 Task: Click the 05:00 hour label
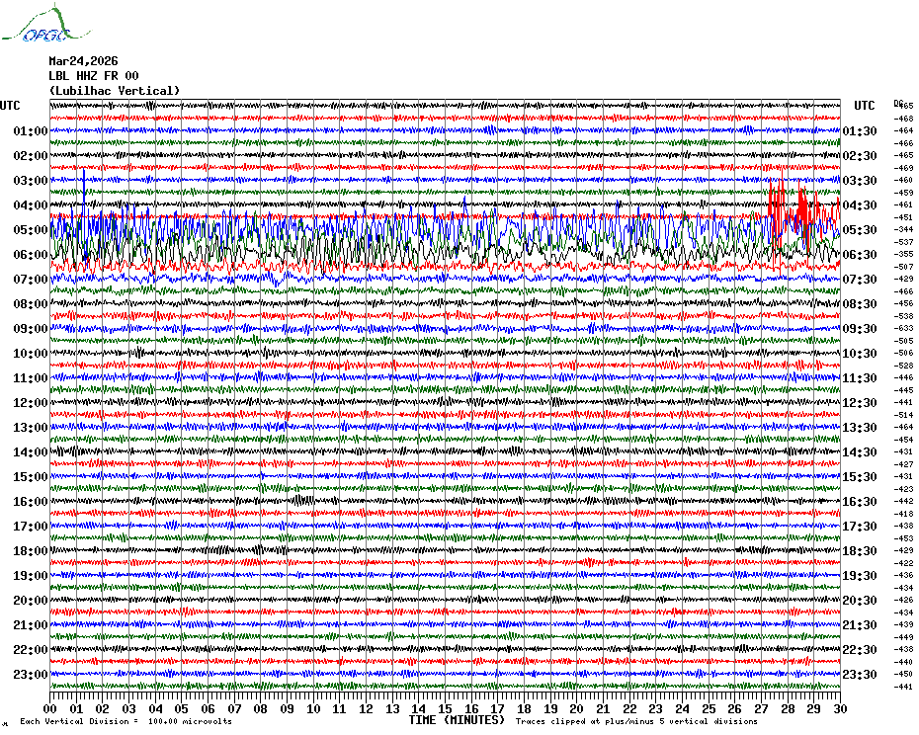31,230
